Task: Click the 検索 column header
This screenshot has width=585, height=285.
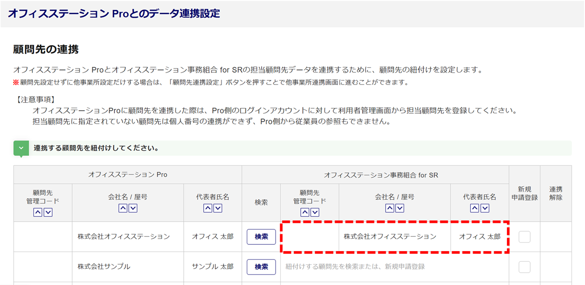Action: tap(261, 202)
